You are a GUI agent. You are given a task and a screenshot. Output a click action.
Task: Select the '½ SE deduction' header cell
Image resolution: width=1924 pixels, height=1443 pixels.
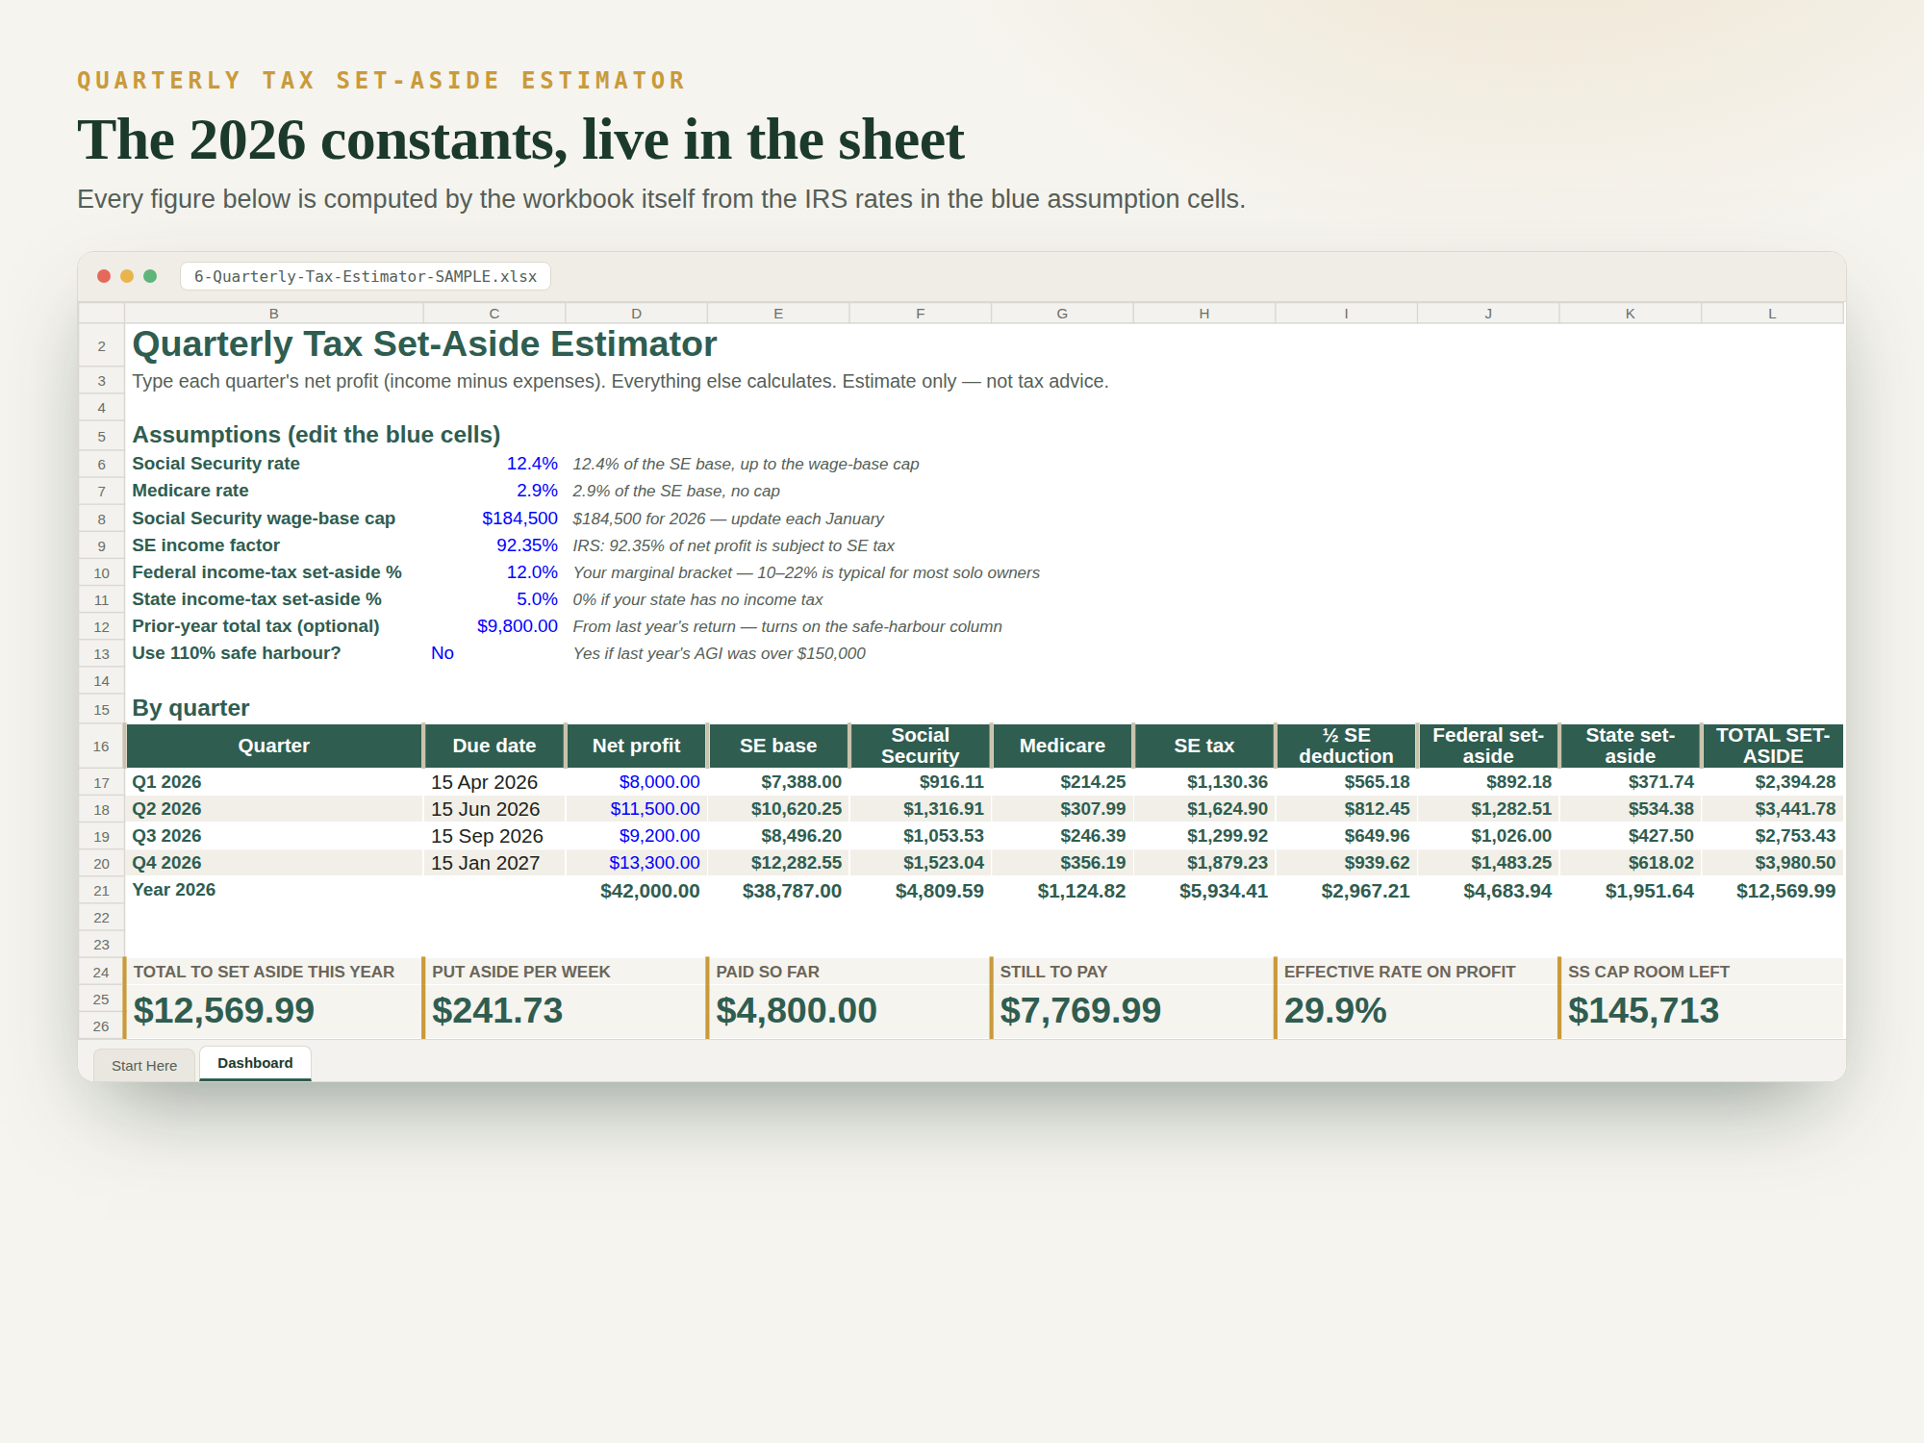(x=1346, y=746)
